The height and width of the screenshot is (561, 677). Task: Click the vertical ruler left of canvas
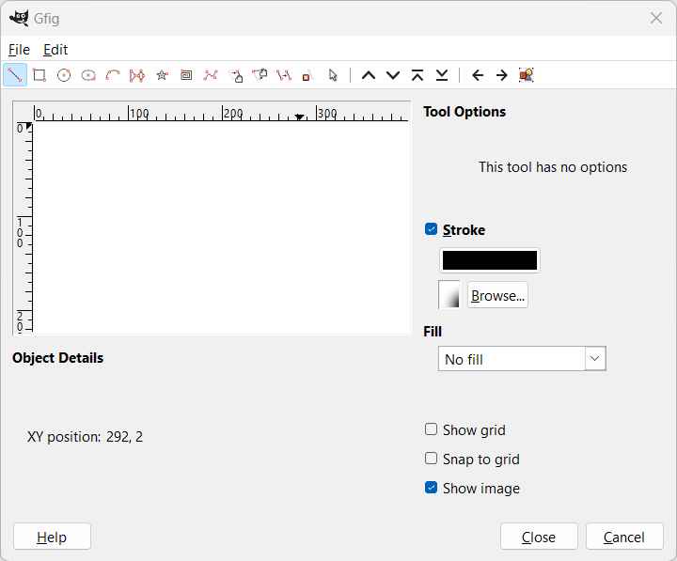(x=24, y=227)
